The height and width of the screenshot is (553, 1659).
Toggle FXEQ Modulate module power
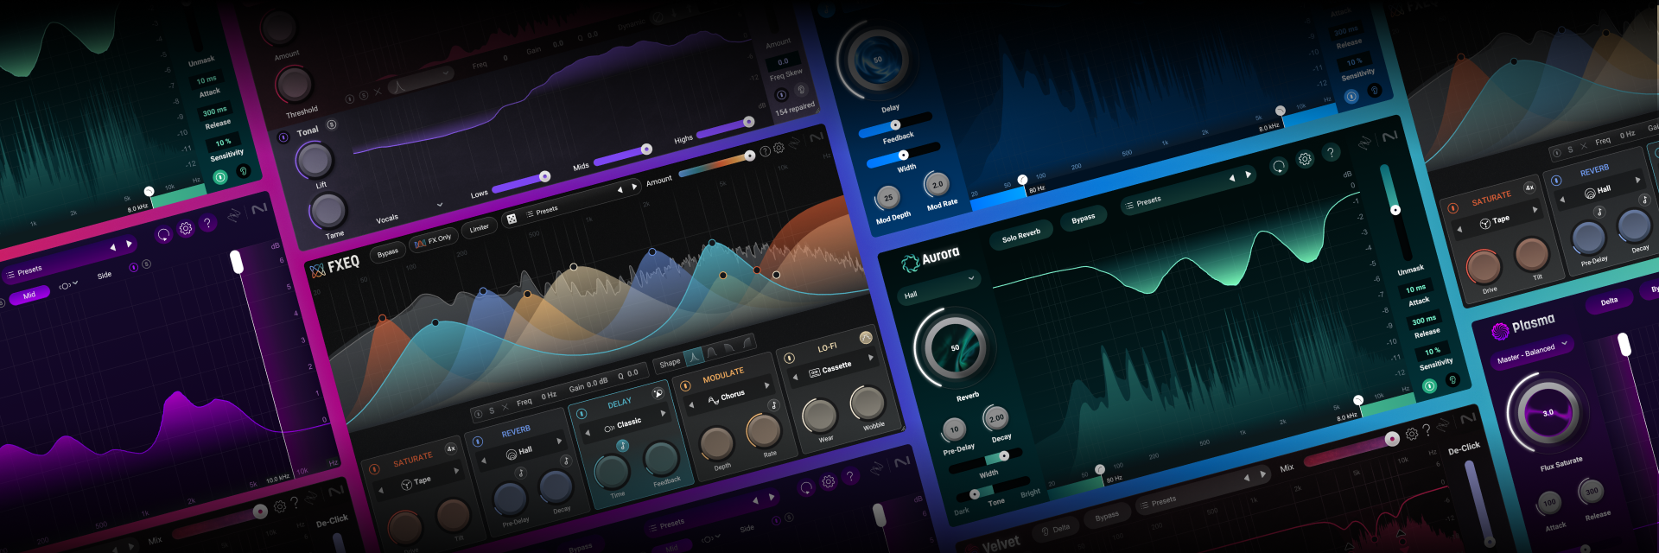[685, 386]
